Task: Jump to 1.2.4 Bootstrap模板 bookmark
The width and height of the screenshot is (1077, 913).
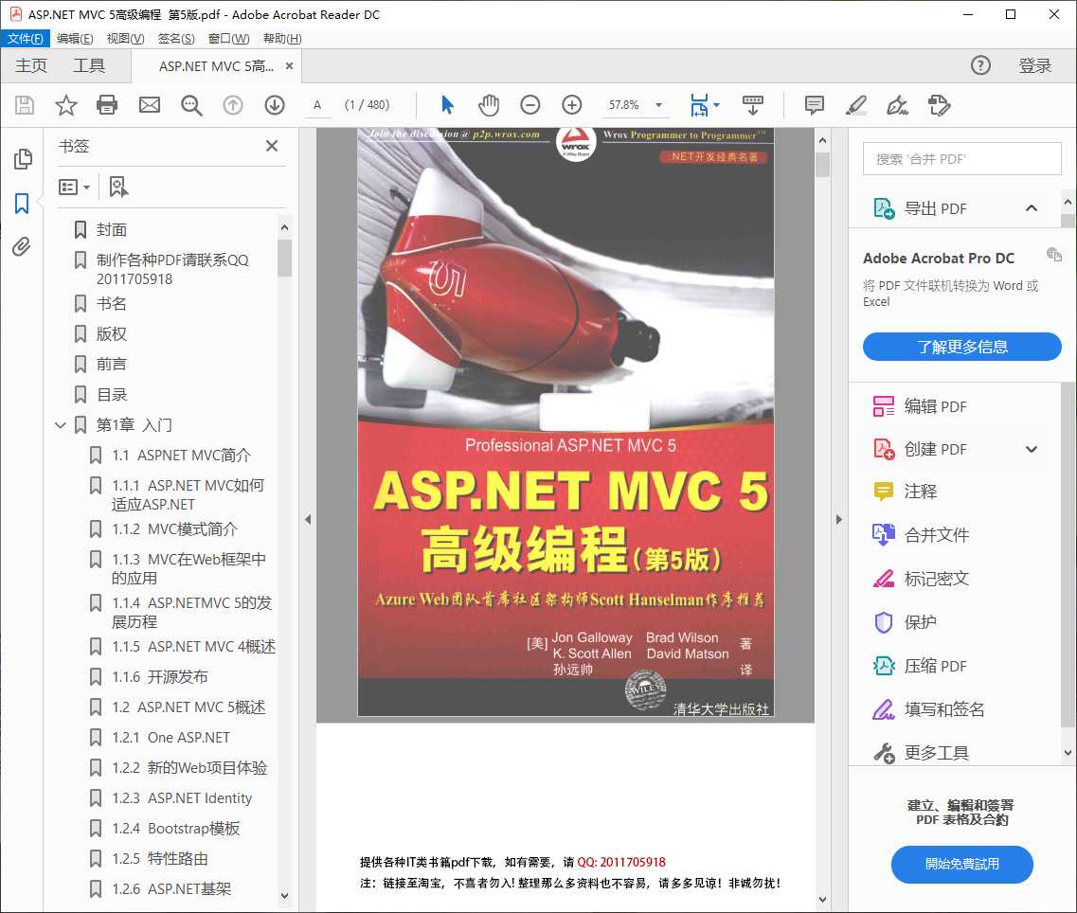Action: [176, 828]
